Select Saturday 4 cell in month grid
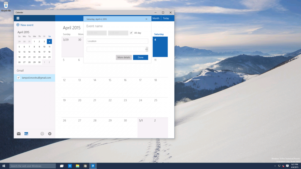Viewport: 301px width, 169px height. point(160,47)
